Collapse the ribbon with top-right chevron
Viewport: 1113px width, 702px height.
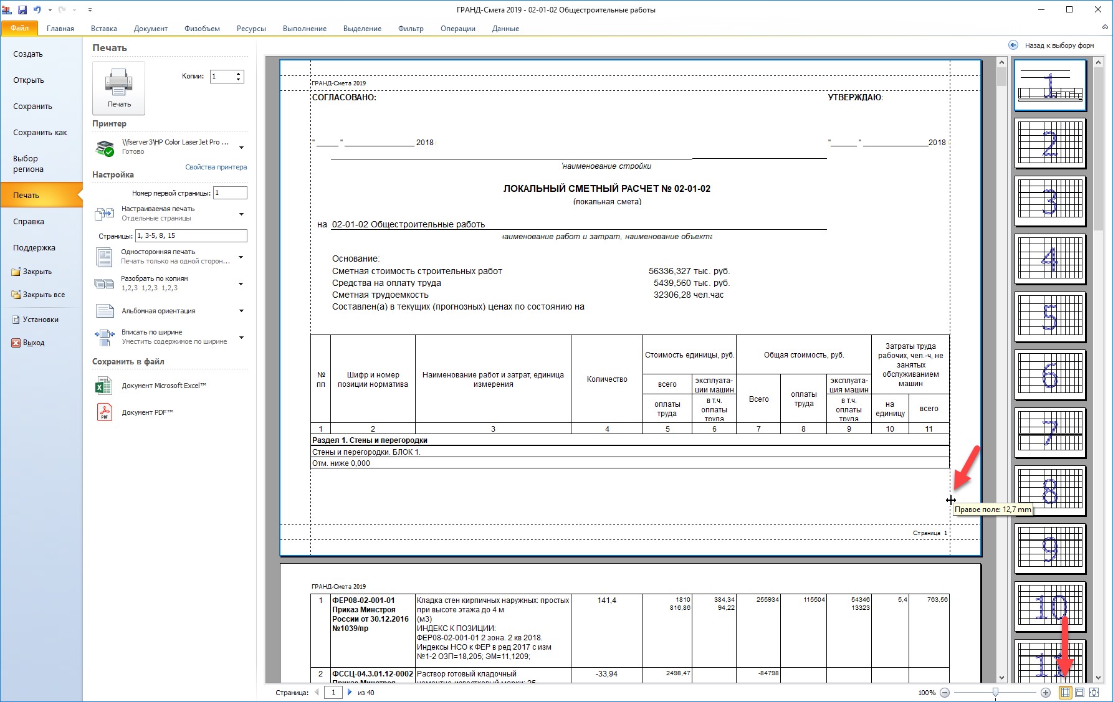(x=1105, y=27)
